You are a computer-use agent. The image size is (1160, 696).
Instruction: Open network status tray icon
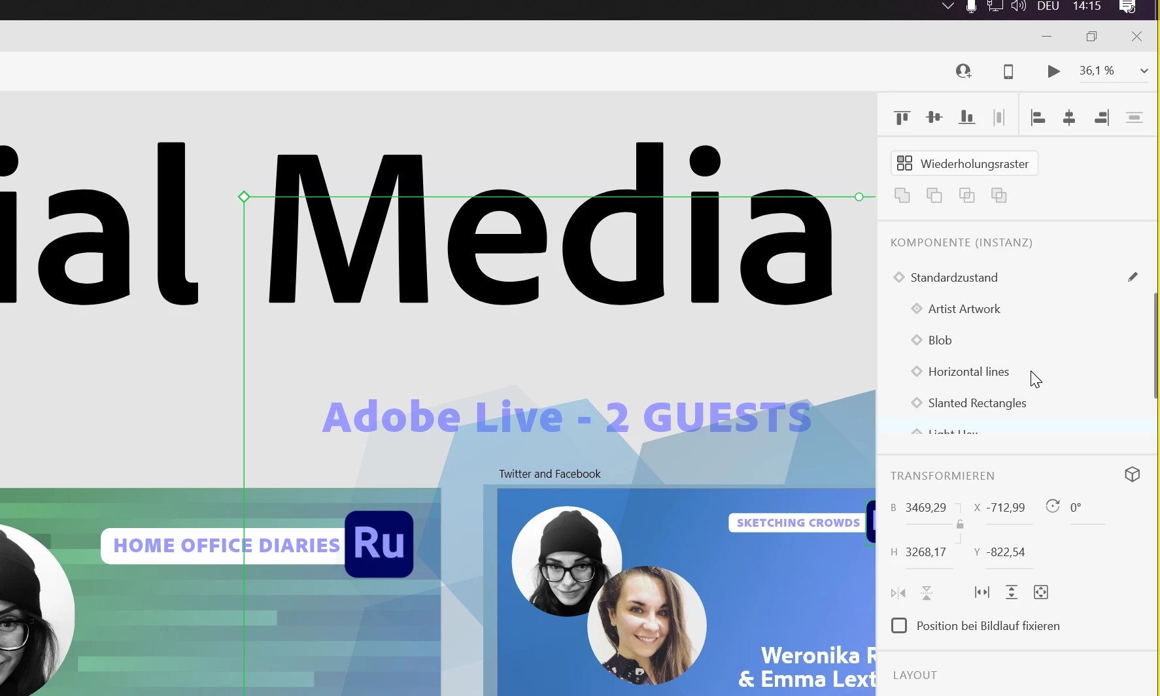click(995, 7)
